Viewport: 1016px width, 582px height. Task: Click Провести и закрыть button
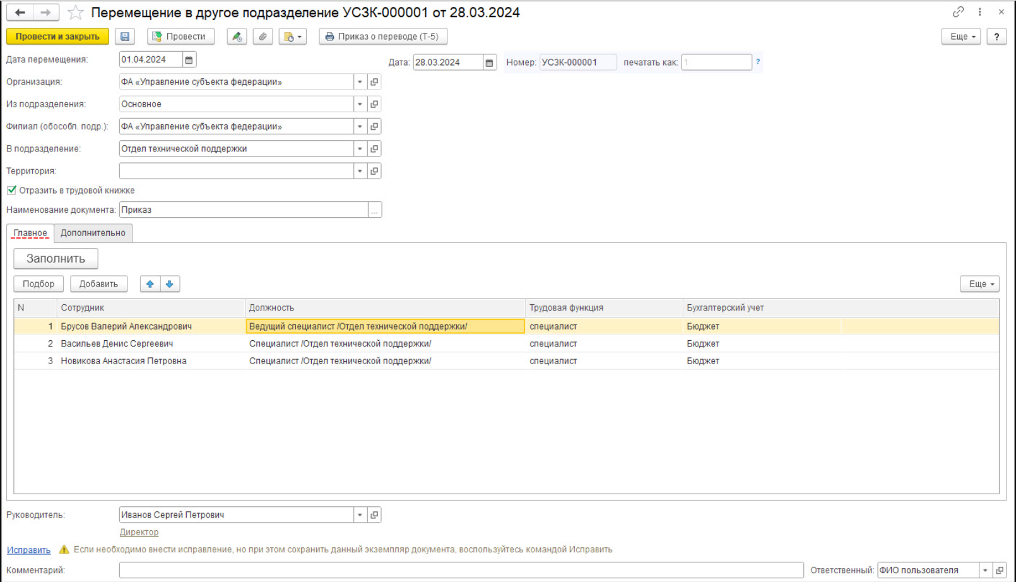pos(57,37)
